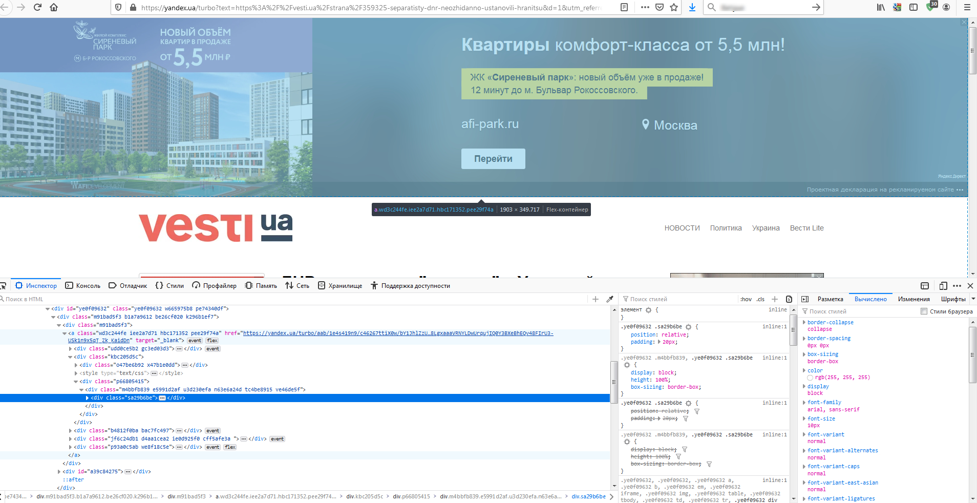The width and height of the screenshot is (977, 503).
Task: Switch to the Сеть panel
Action: (x=298, y=286)
